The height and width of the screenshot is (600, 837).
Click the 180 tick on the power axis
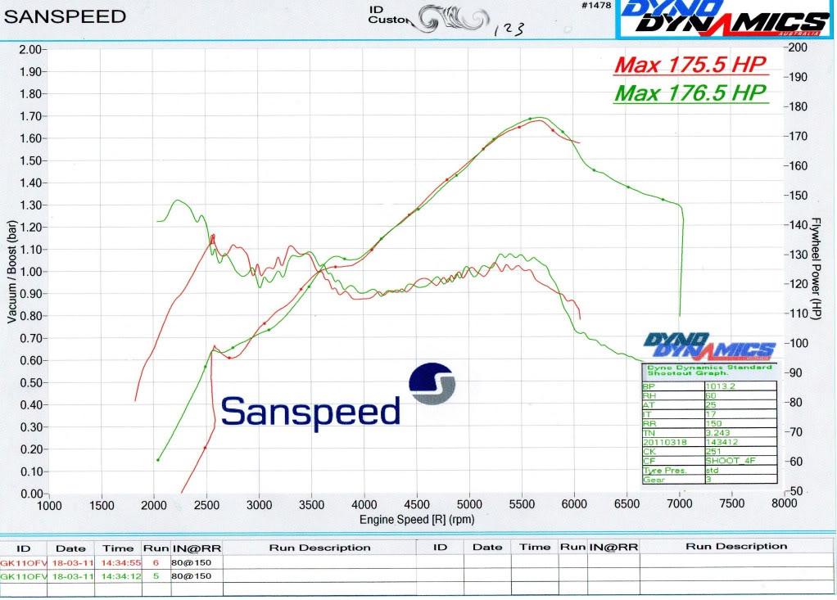798,106
